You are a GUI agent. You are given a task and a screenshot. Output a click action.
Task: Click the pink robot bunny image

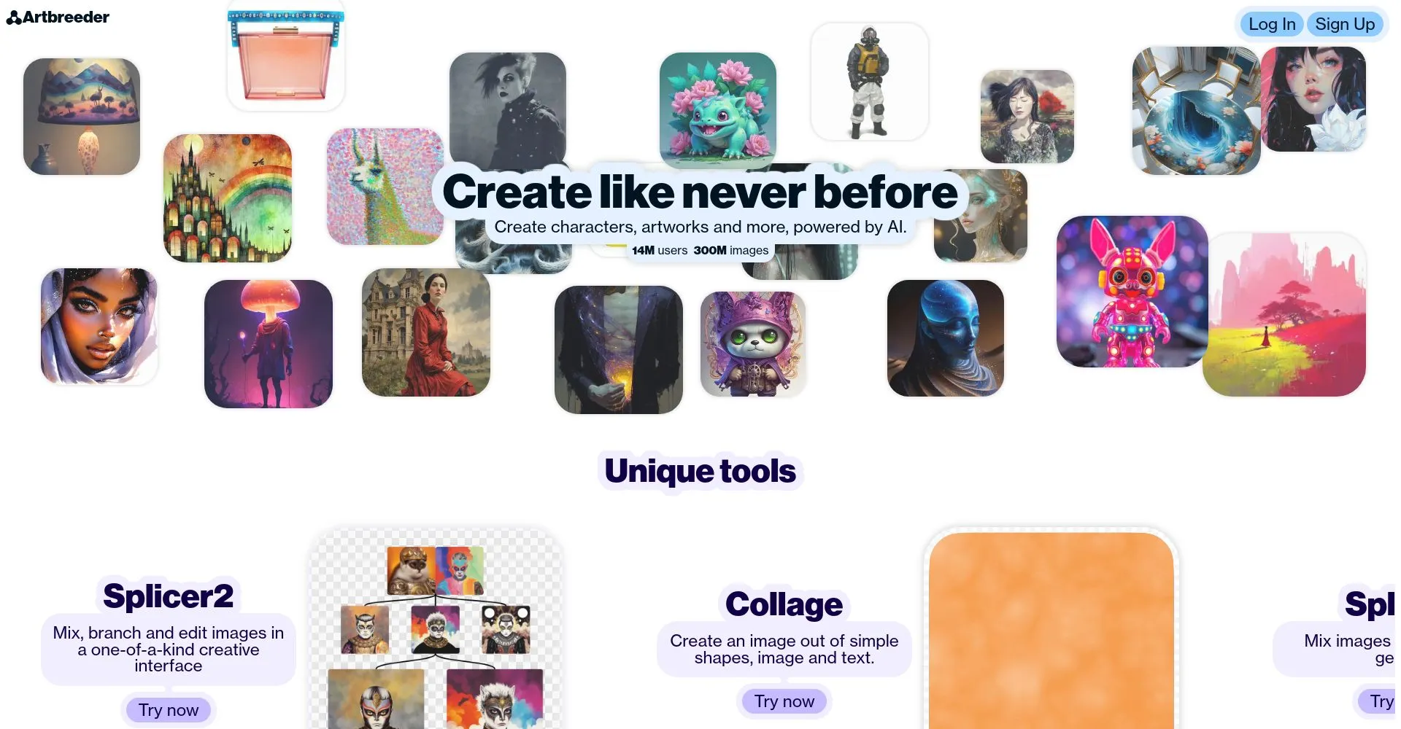point(1132,292)
